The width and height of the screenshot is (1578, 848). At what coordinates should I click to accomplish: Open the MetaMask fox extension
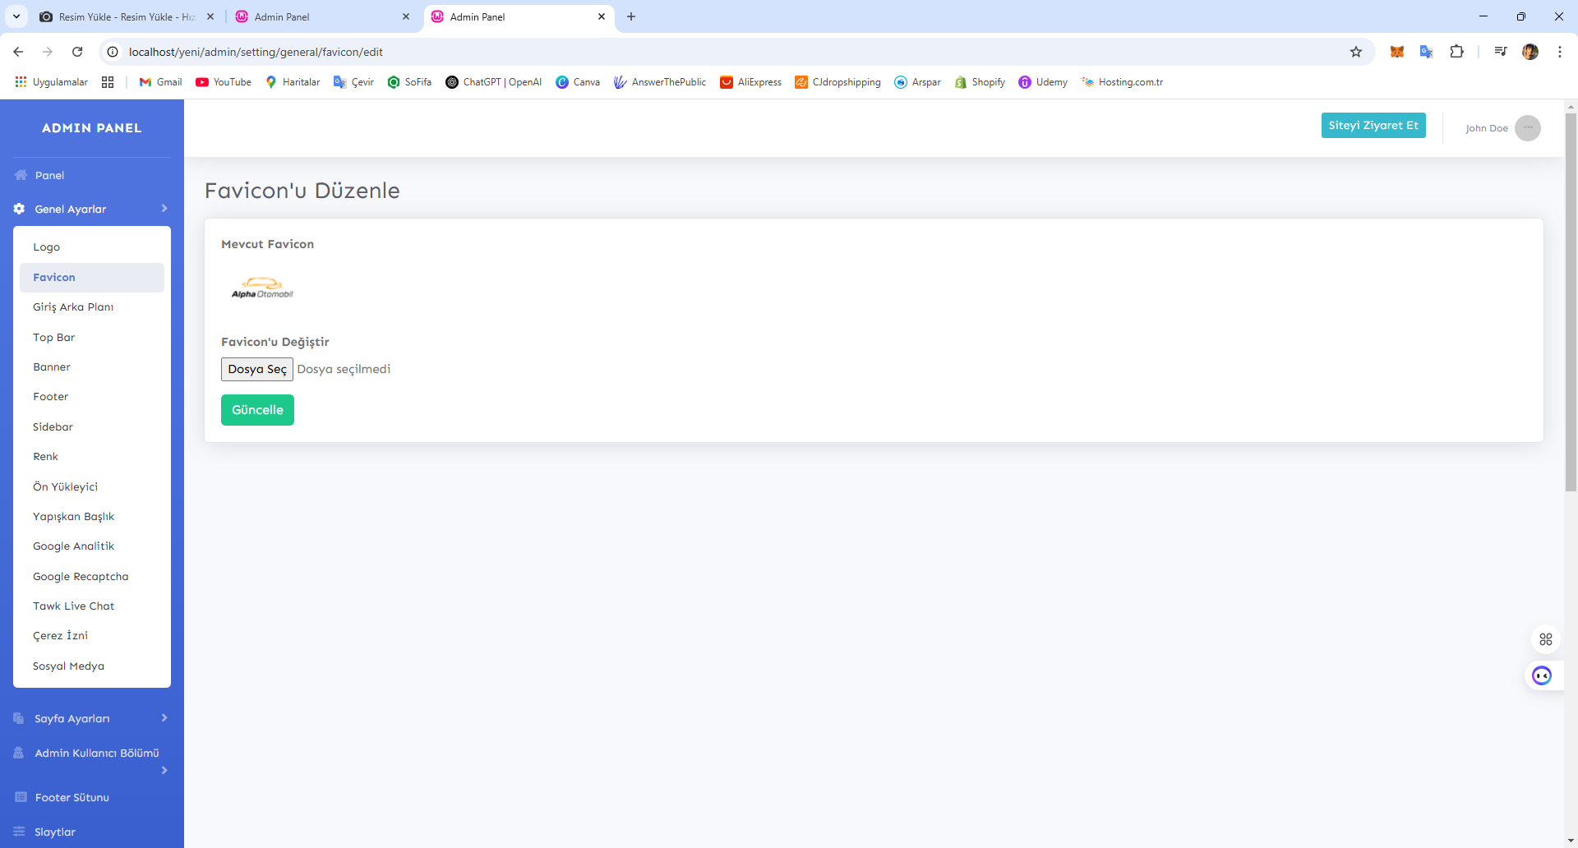(x=1396, y=52)
